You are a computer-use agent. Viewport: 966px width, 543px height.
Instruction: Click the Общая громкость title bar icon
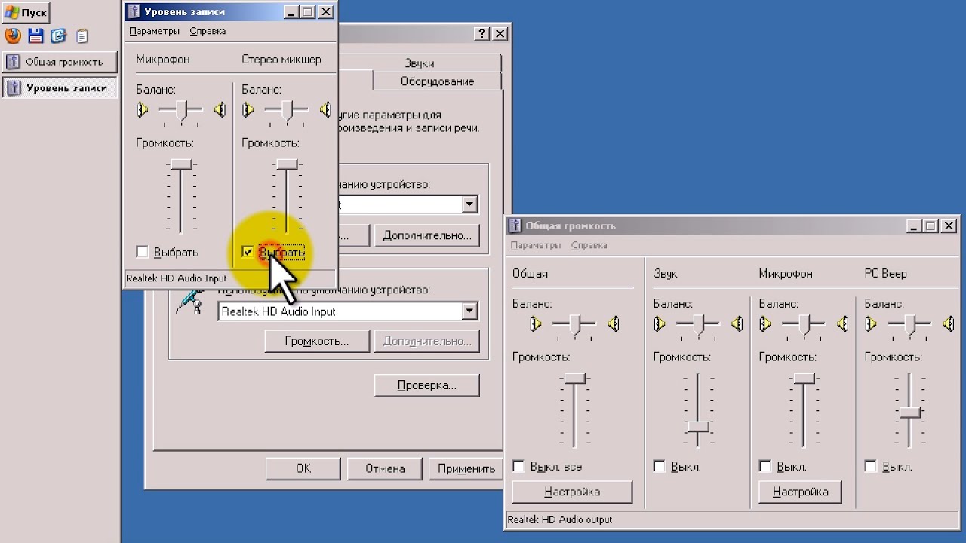point(515,225)
